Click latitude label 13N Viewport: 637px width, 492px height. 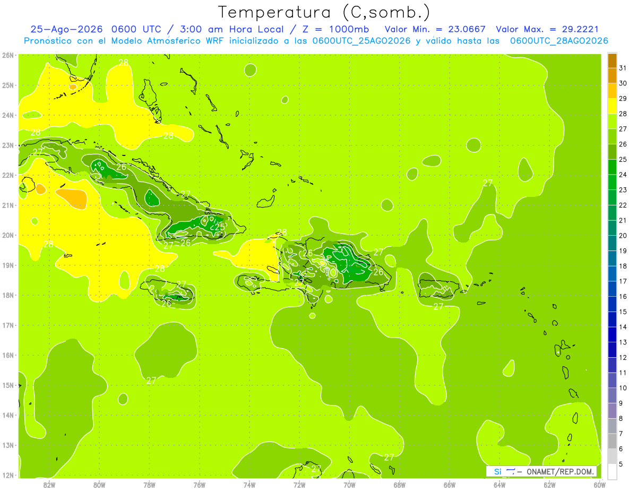(x=8, y=445)
